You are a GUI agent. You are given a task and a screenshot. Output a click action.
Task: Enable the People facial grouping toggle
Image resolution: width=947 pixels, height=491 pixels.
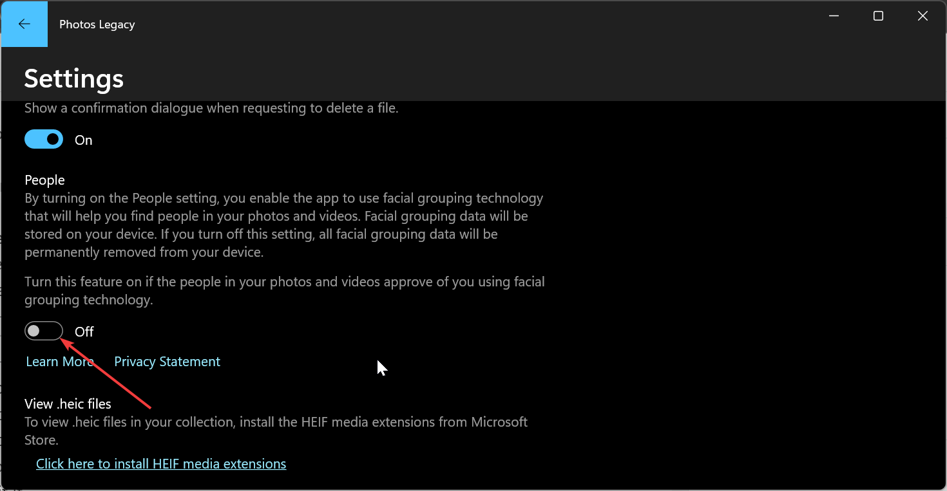point(44,331)
